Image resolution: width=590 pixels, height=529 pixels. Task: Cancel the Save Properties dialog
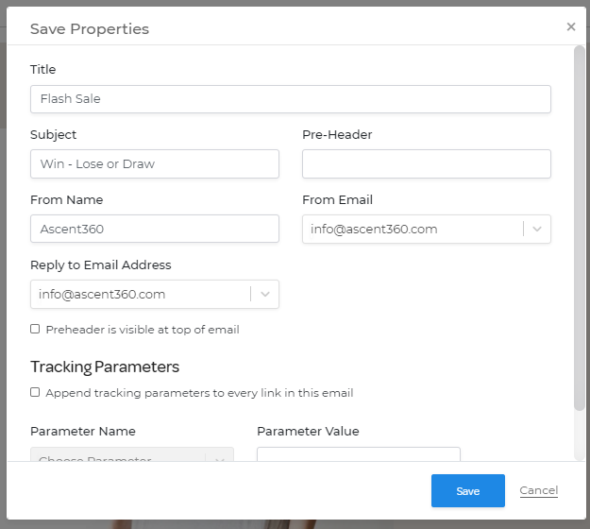click(538, 490)
